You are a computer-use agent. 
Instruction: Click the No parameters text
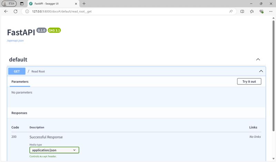(22, 92)
